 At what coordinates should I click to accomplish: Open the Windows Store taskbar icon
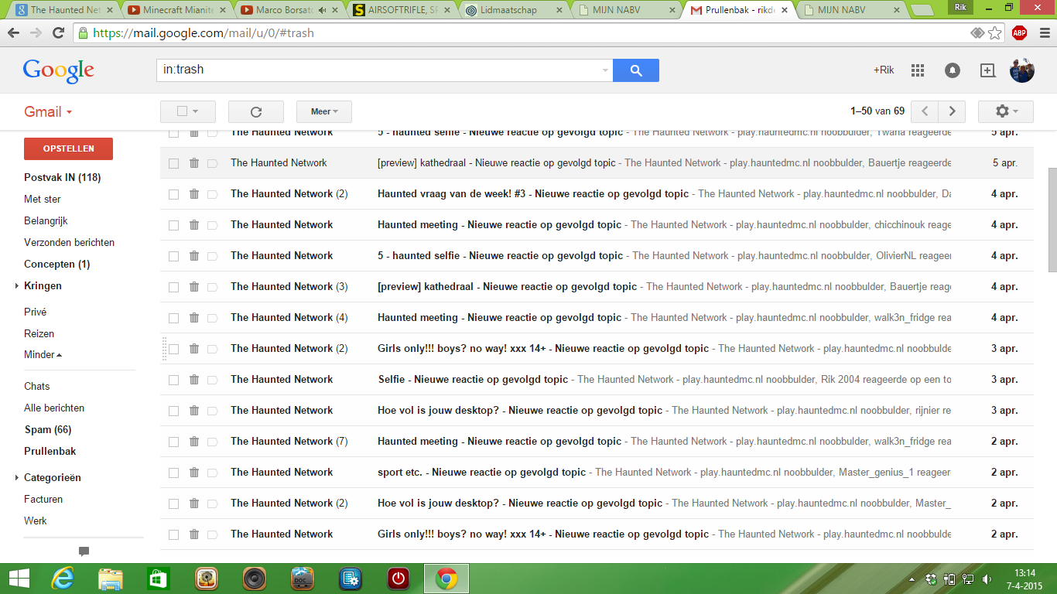(158, 579)
